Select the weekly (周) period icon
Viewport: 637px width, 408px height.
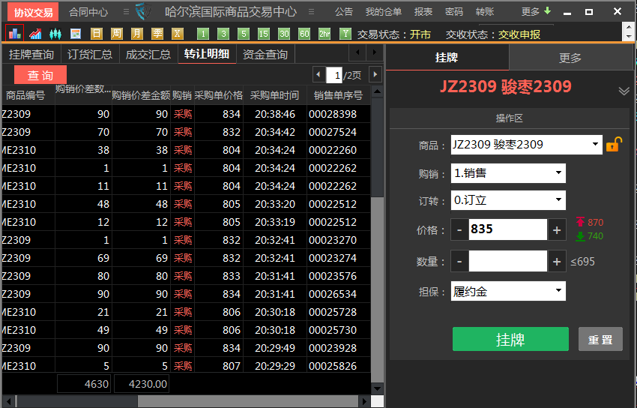tap(117, 34)
